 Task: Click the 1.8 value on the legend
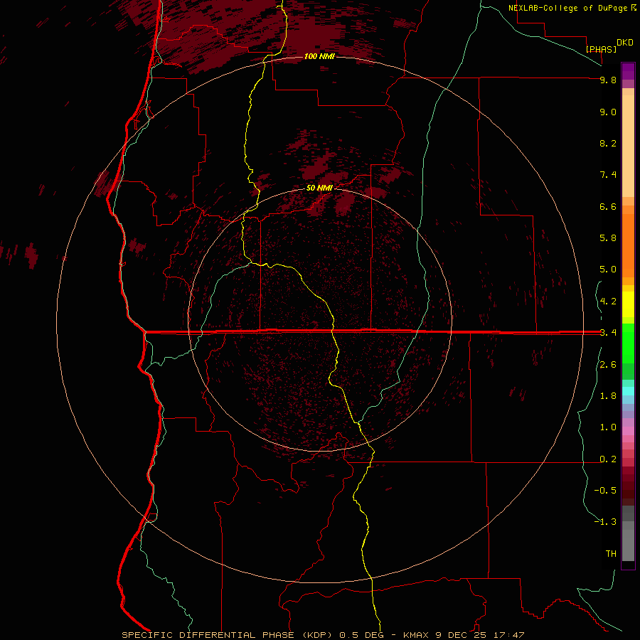click(608, 396)
